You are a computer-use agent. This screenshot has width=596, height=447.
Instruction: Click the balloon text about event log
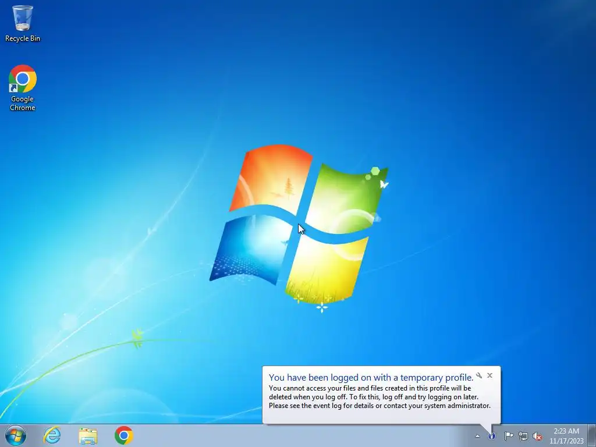tap(379, 406)
